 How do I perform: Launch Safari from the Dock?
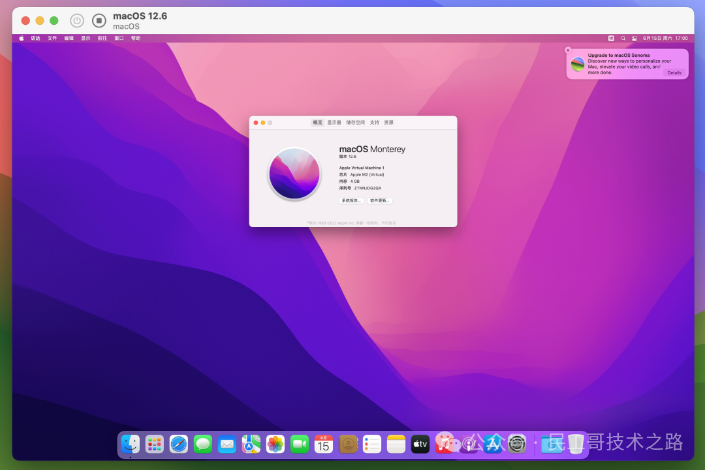178,445
